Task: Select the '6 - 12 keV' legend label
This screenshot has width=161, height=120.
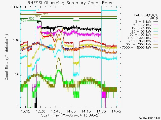Action: 142,25
